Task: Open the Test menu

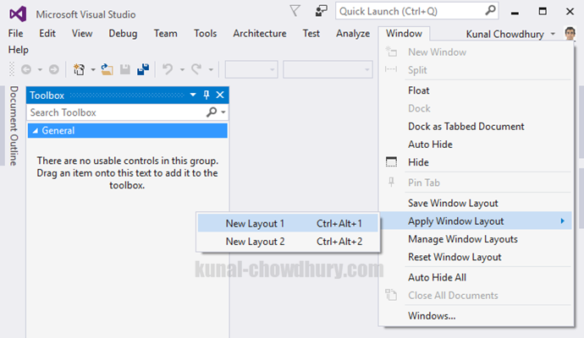Action: pos(311,34)
